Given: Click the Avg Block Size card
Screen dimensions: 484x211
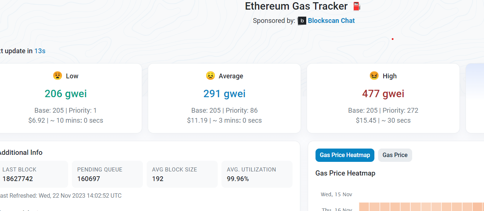Looking at the screenshot, I should (182, 174).
